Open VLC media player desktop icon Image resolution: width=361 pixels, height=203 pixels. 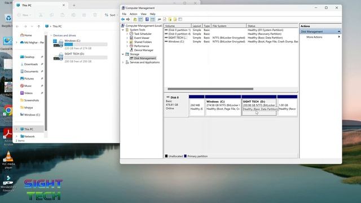pos(8,160)
